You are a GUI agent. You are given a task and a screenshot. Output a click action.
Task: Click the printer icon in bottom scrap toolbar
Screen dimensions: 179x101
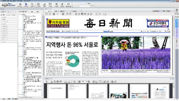[58, 82]
